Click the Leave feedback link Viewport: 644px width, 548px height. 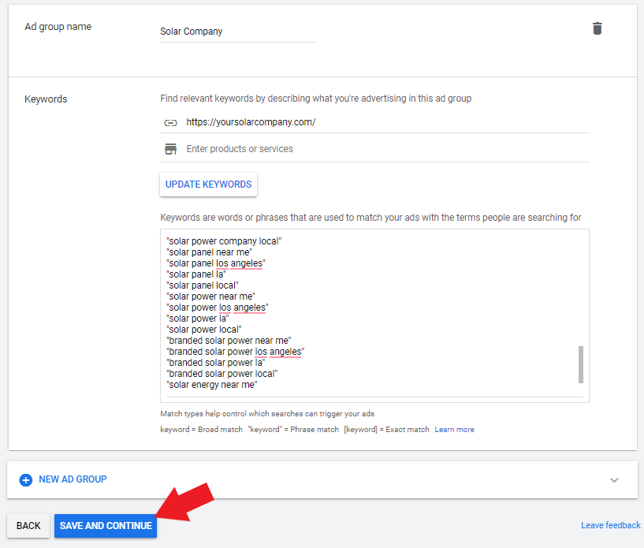pyautogui.click(x=610, y=525)
